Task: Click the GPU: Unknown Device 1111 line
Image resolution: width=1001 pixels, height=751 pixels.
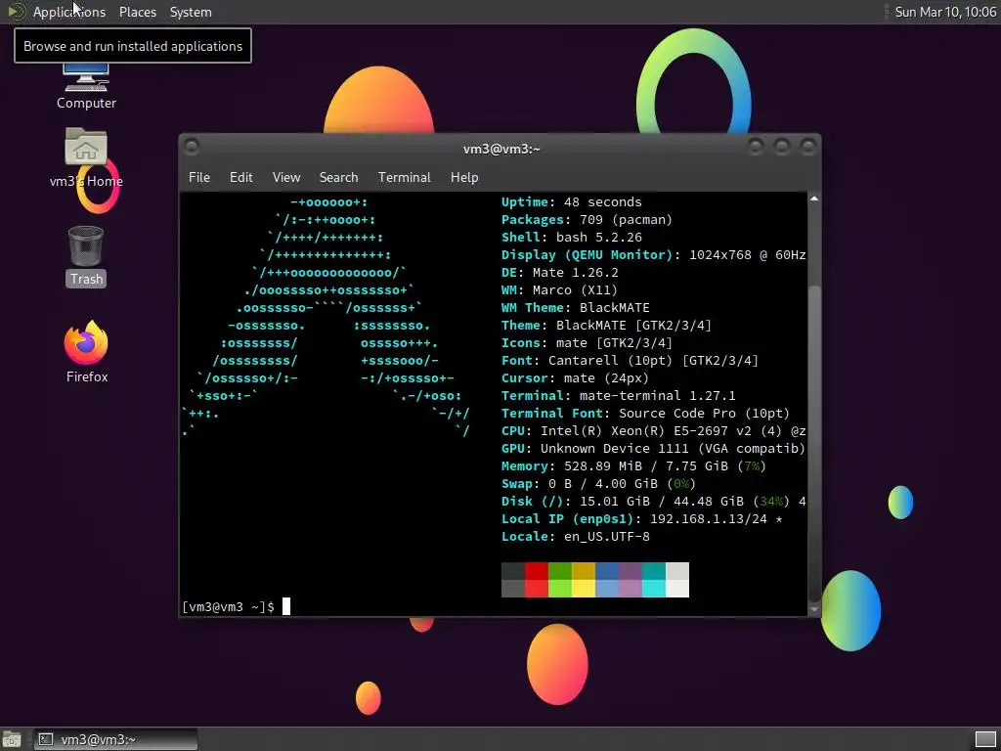Action: [x=654, y=448]
